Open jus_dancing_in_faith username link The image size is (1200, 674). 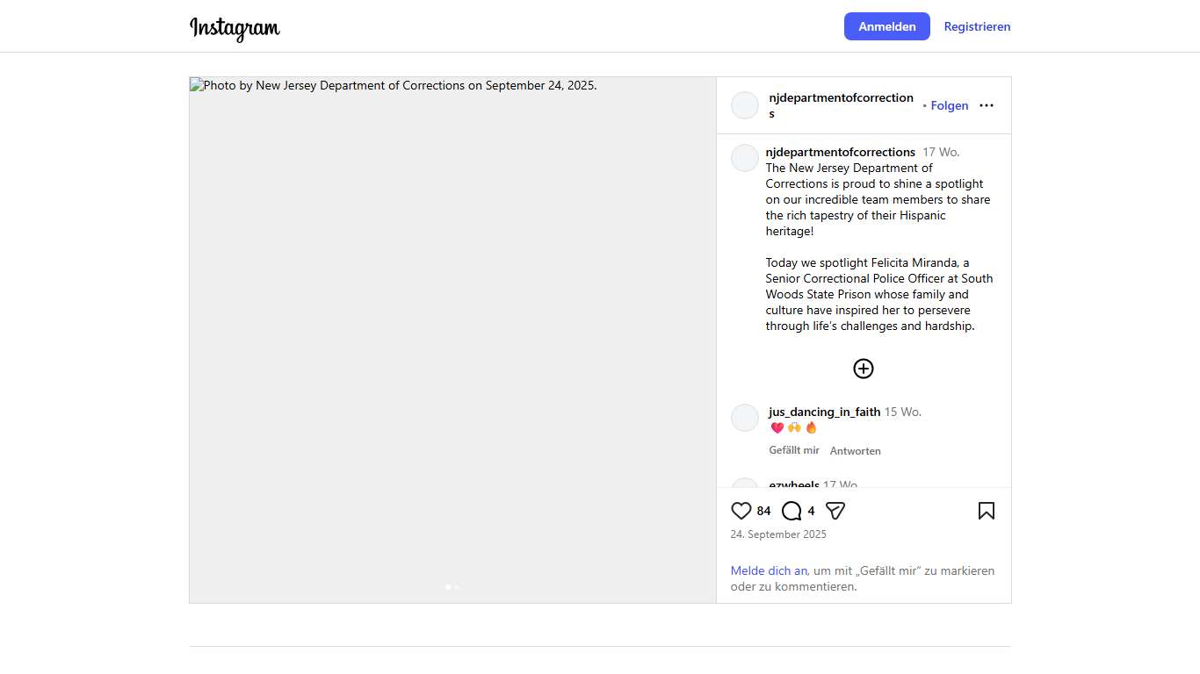pos(824,412)
